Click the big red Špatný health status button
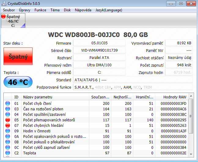The height and width of the screenshot is (162, 198). tap(18, 56)
